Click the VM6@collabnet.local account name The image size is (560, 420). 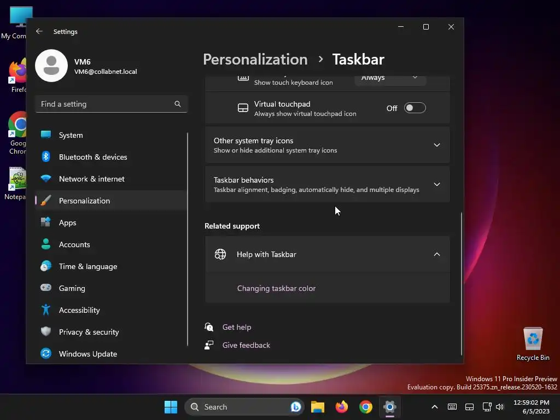(x=106, y=72)
